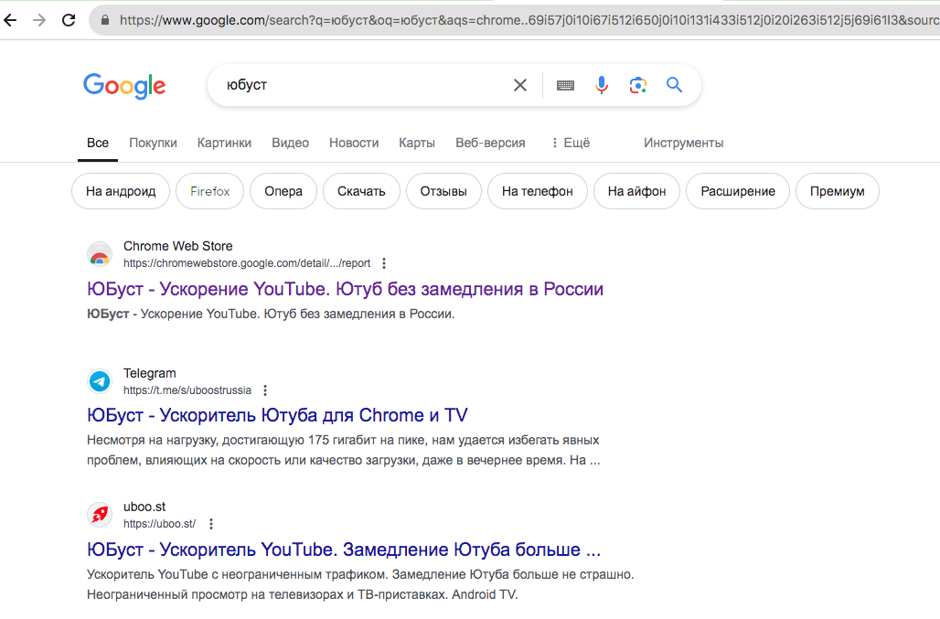Reload the page with the refresh icon

click(69, 20)
